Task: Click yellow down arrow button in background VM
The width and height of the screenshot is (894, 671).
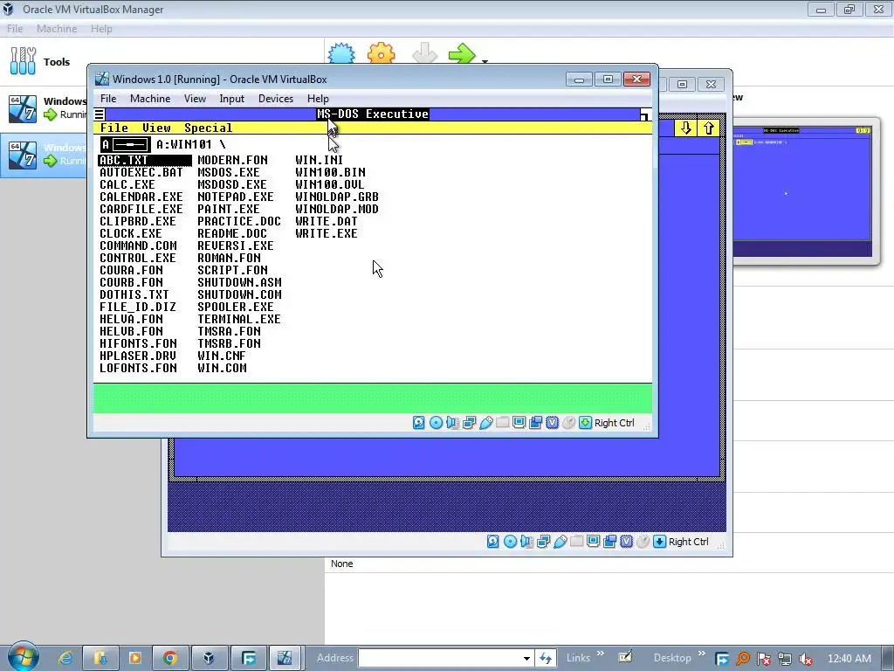Action: point(686,128)
